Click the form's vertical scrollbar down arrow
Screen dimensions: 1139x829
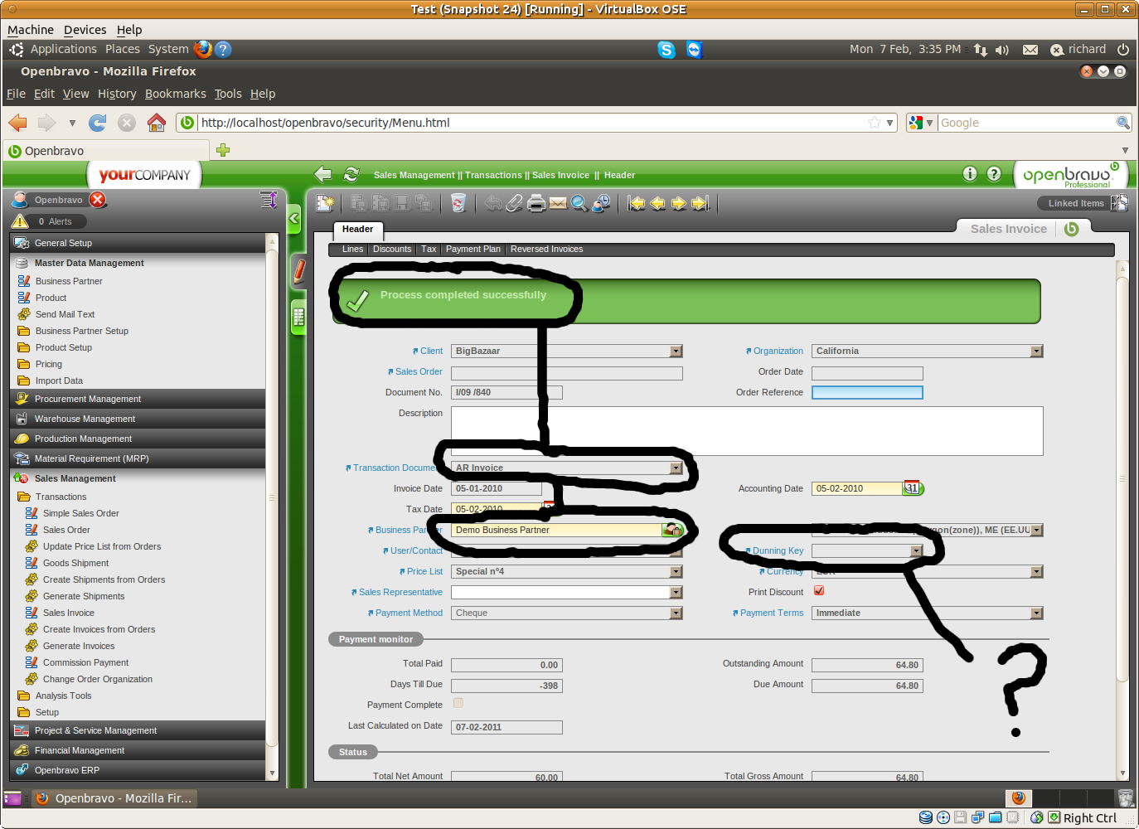pos(1123,773)
